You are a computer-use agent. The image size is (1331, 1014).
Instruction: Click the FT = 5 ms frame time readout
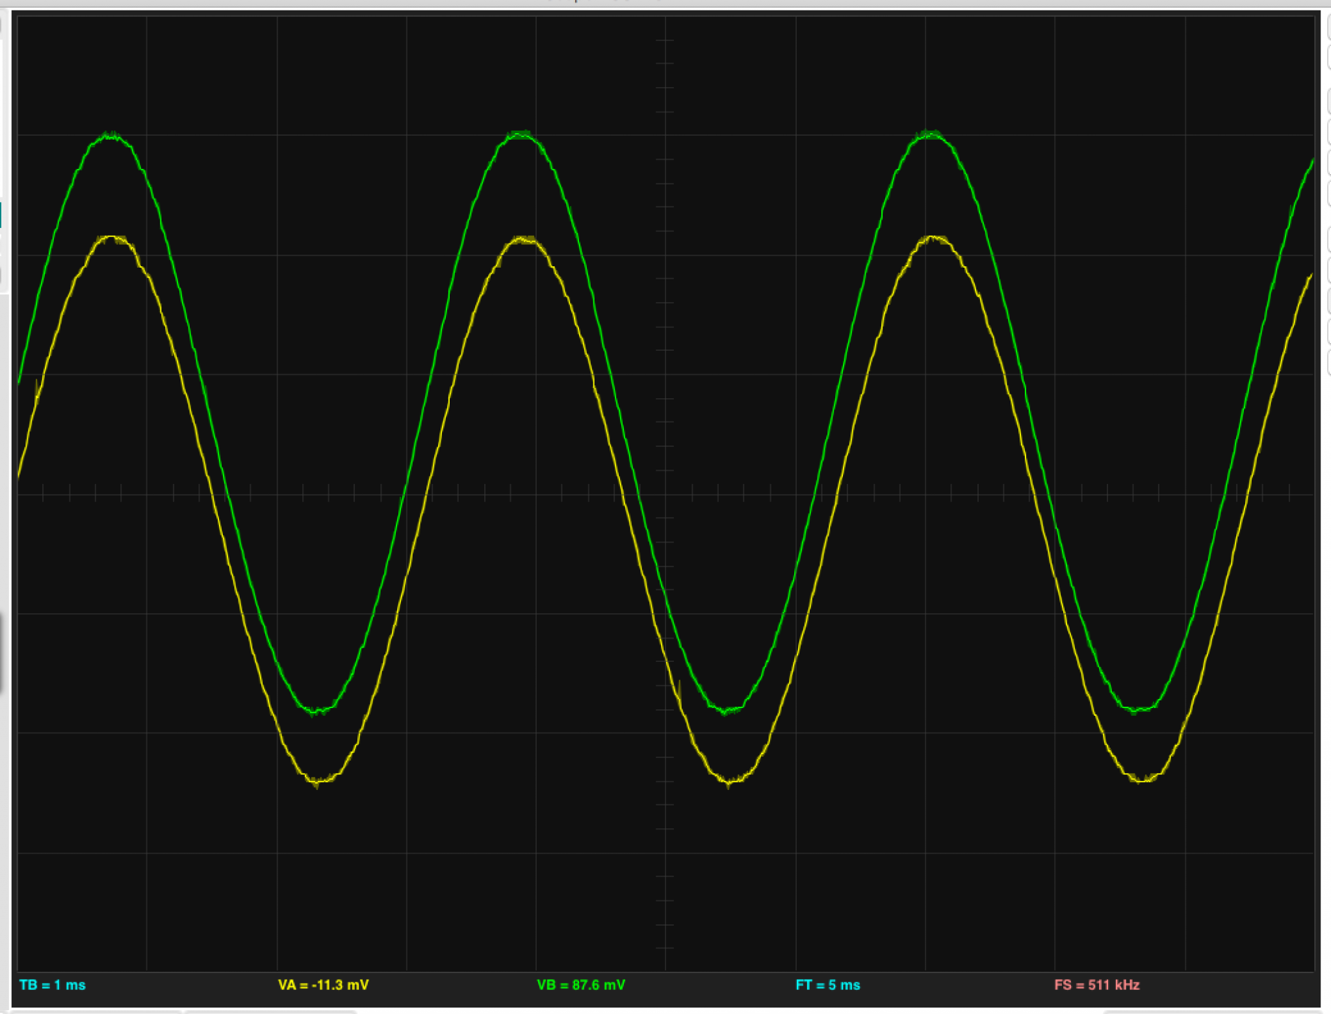coord(827,985)
